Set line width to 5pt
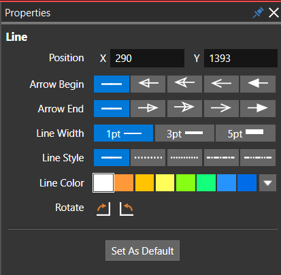The width and height of the screenshot is (281, 275). point(246,133)
